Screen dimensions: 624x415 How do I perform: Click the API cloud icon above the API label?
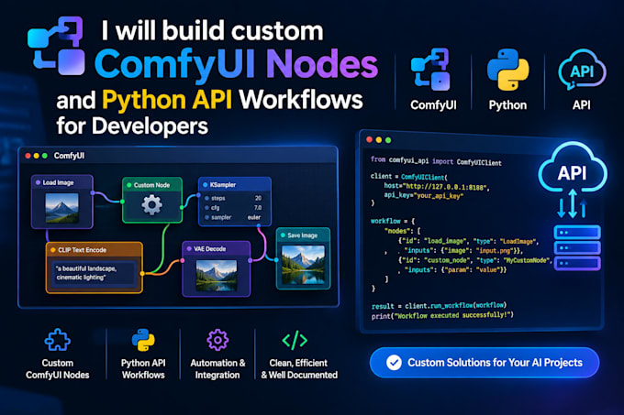(582, 70)
